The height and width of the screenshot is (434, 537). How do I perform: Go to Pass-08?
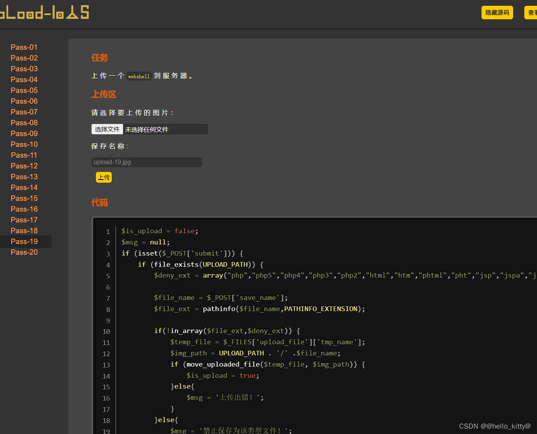(x=24, y=123)
